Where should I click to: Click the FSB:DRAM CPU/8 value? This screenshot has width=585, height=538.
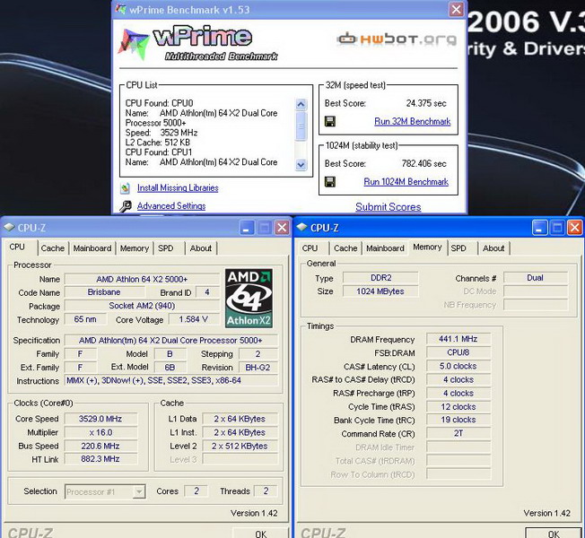[458, 352]
